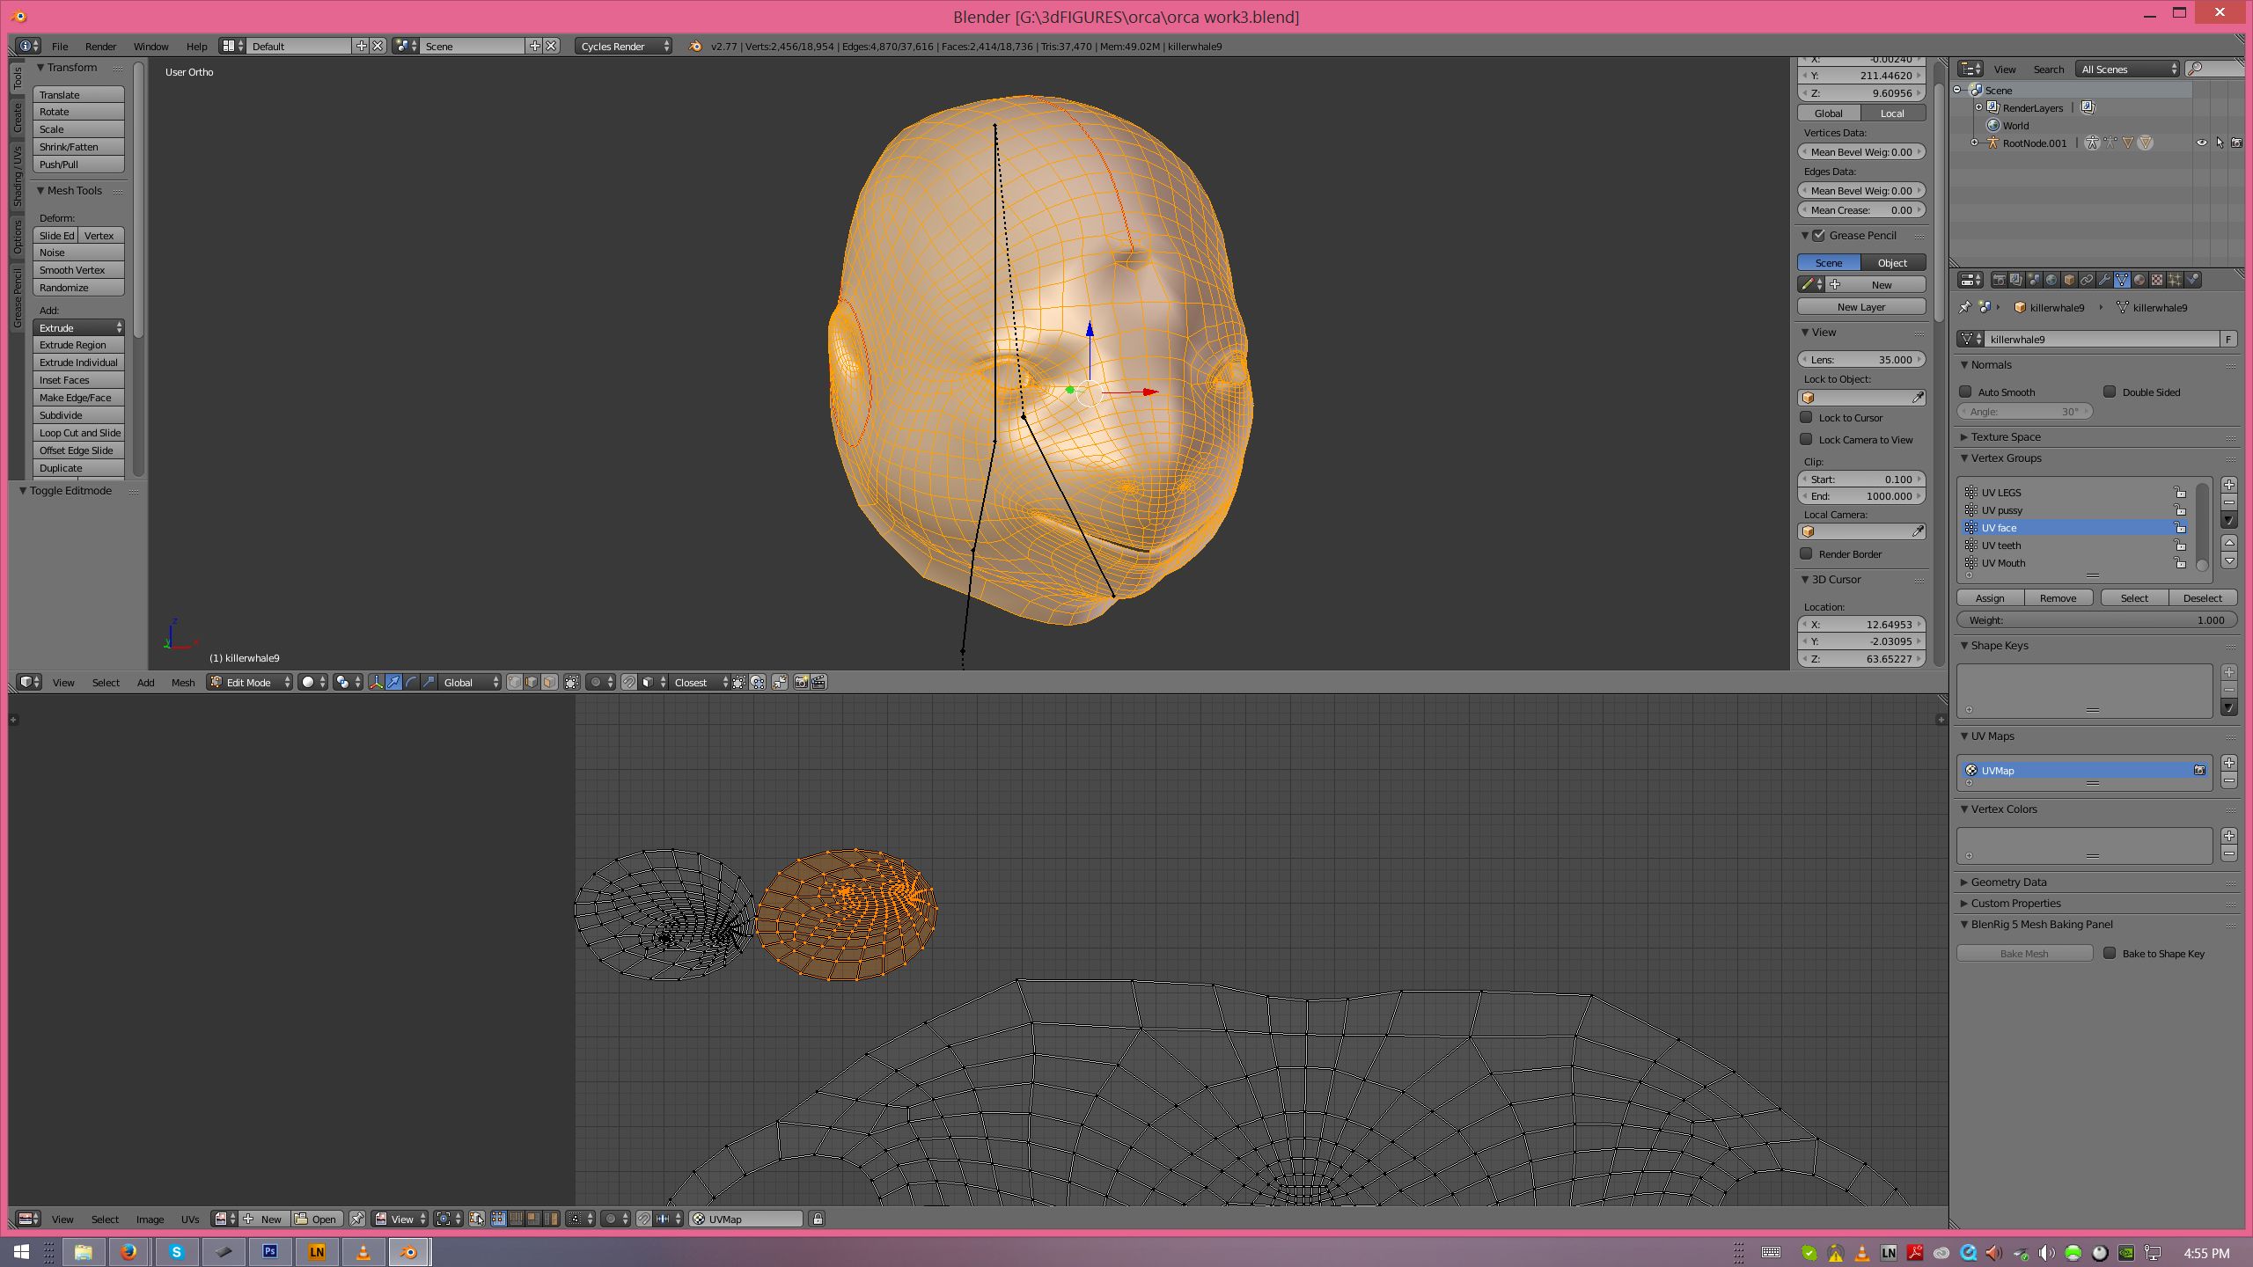Click the Subdivide button in Mesh Tools
Image resolution: width=2253 pixels, height=1267 pixels.
pyautogui.click(x=77, y=414)
